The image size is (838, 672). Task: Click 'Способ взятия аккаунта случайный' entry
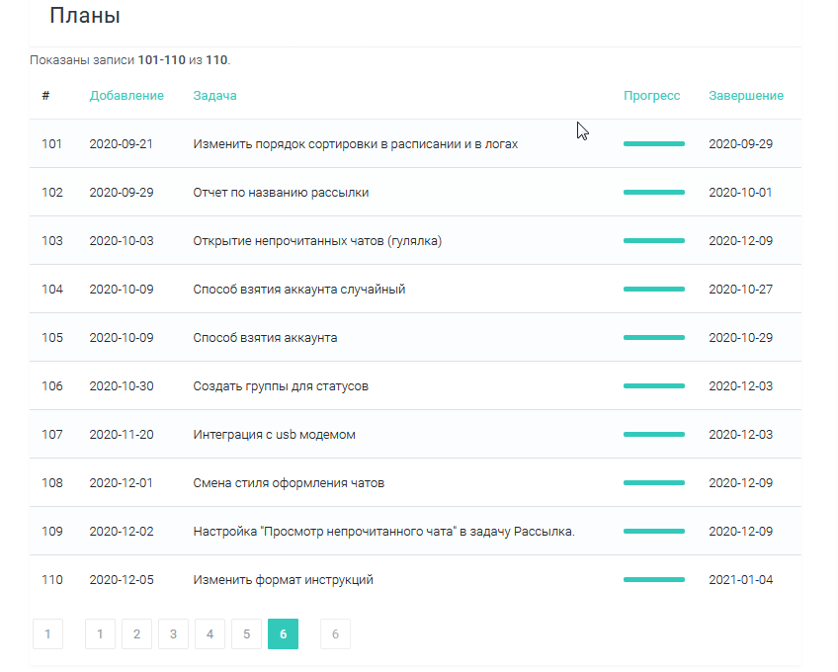pos(298,290)
